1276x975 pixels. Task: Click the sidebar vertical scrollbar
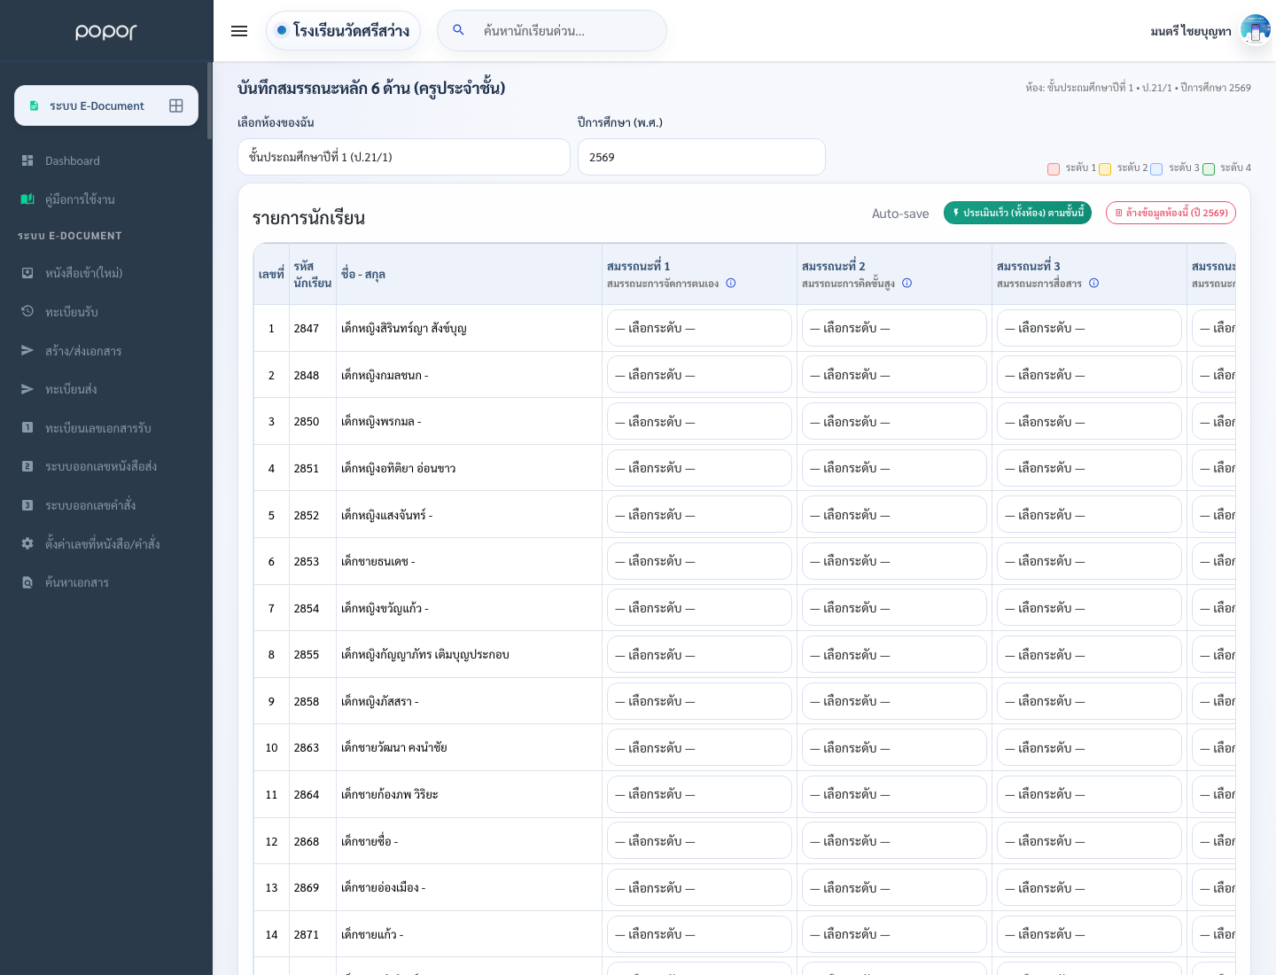[210, 100]
